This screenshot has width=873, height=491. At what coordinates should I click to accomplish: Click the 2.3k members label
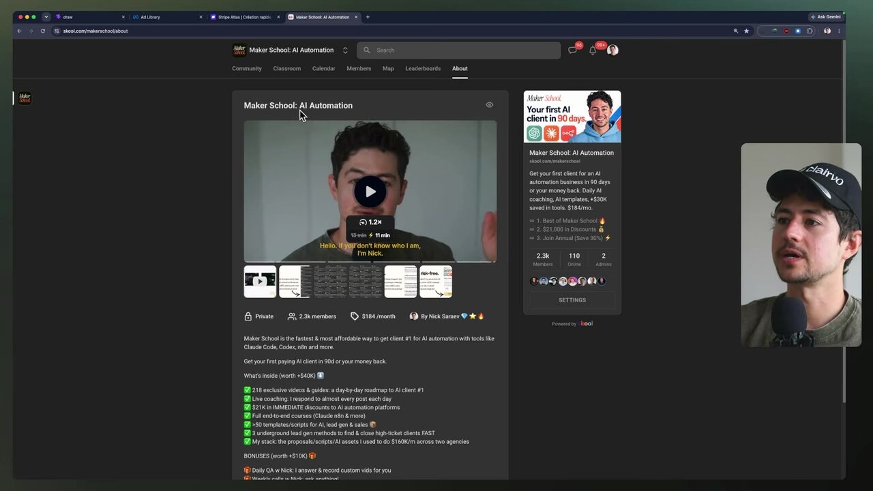tap(312, 316)
